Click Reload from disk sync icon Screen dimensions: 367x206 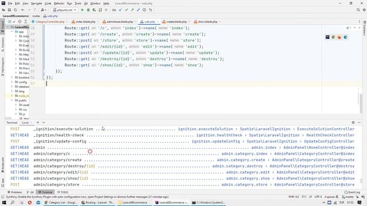coord(15,10)
